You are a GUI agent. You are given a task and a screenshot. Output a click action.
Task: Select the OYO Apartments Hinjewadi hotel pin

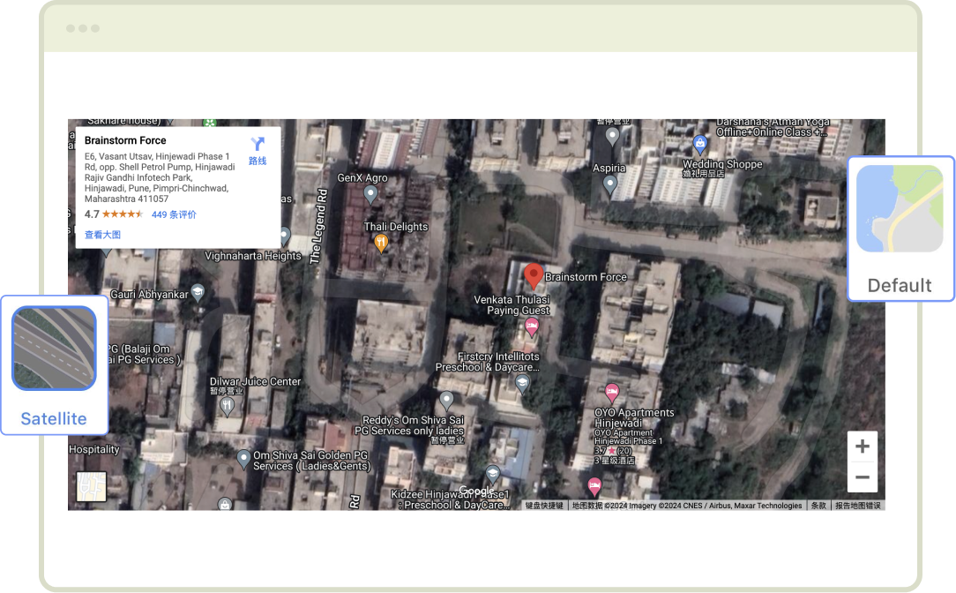coord(611,393)
